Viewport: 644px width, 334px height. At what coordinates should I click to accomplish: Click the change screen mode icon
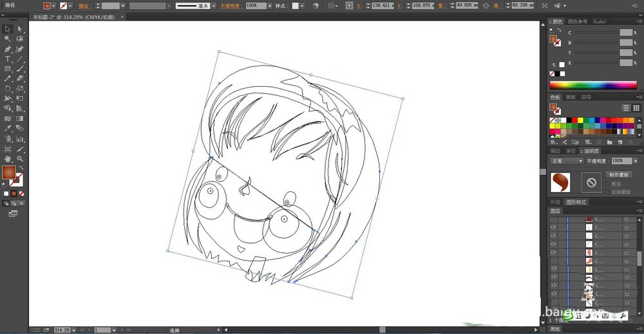[x=13, y=214]
